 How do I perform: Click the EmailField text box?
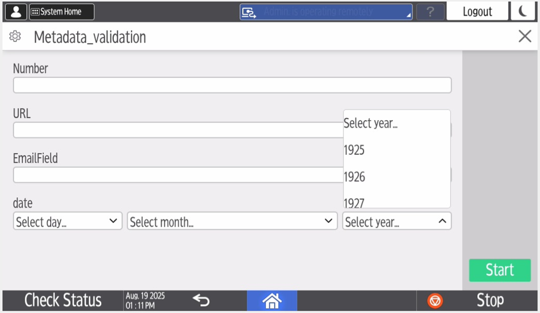click(177, 175)
